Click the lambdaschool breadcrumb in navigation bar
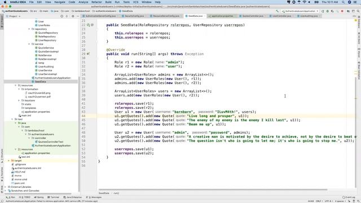 [x=81, y=11]
